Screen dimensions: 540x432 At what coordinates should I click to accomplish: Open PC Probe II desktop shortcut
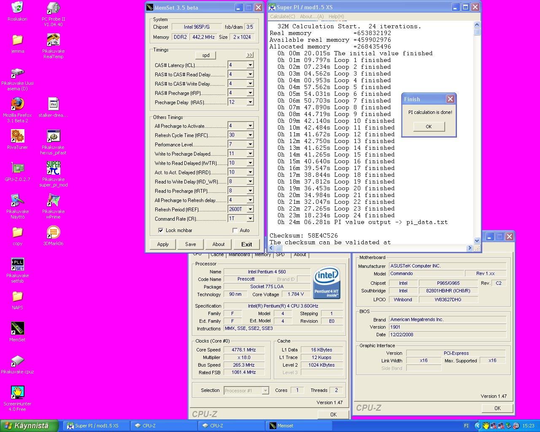(x=53, y=8)
